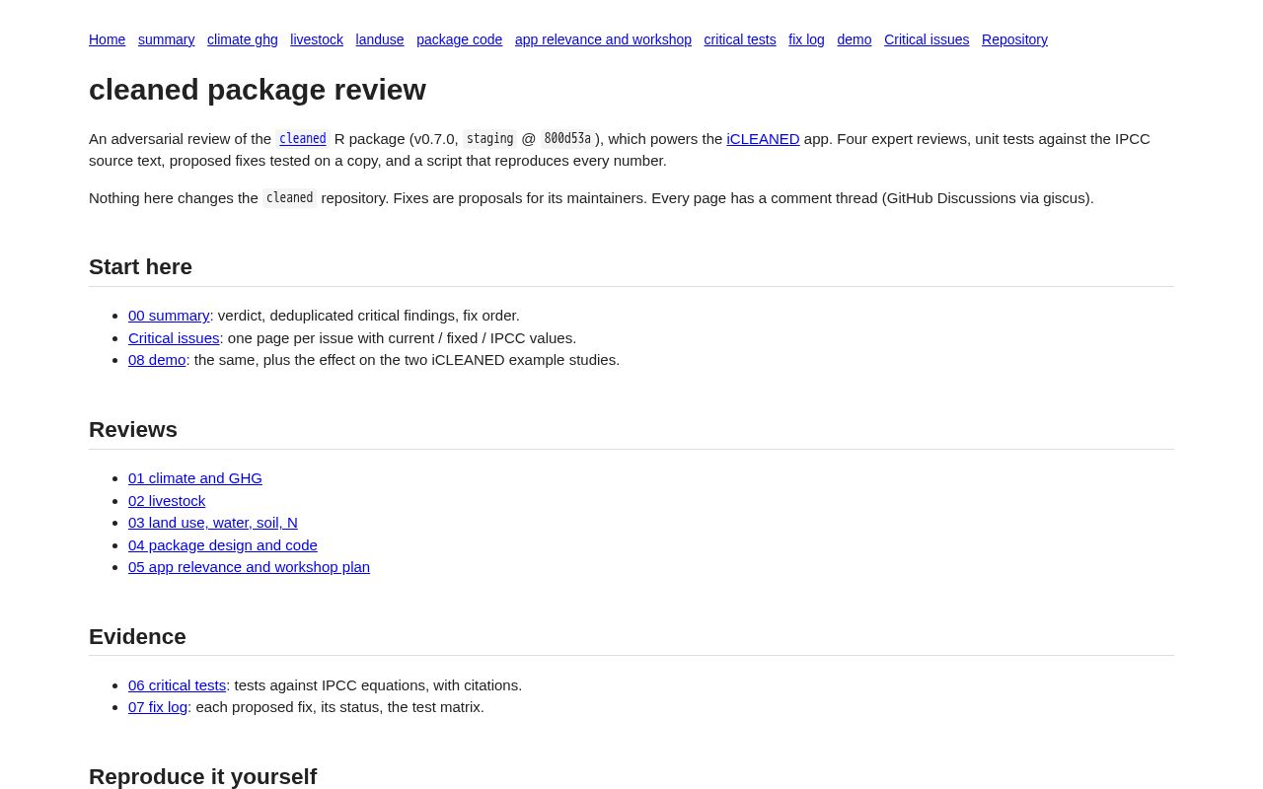Open climate ghg nav link
The image size is (1263, 789).
[x=243, y=39]
